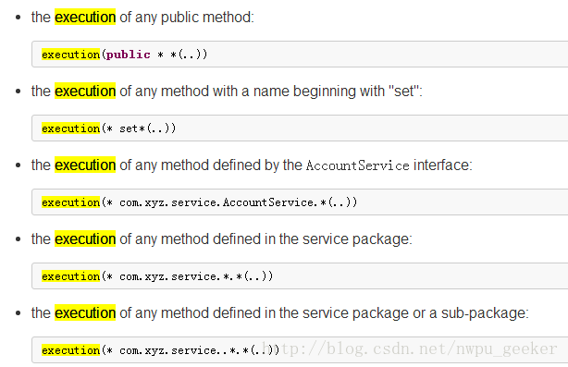
Task: Click the purple public keyword in code
Action: (129, 55)
